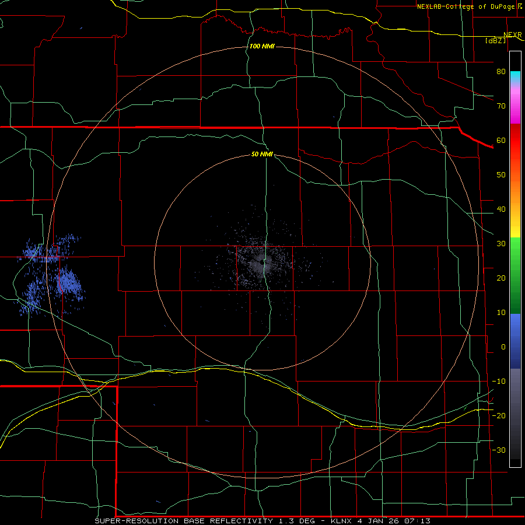Click the "07:13" timestamp in the caption
Image resolution: width=525 pixels, height=525 pixels.
(417, 521)
